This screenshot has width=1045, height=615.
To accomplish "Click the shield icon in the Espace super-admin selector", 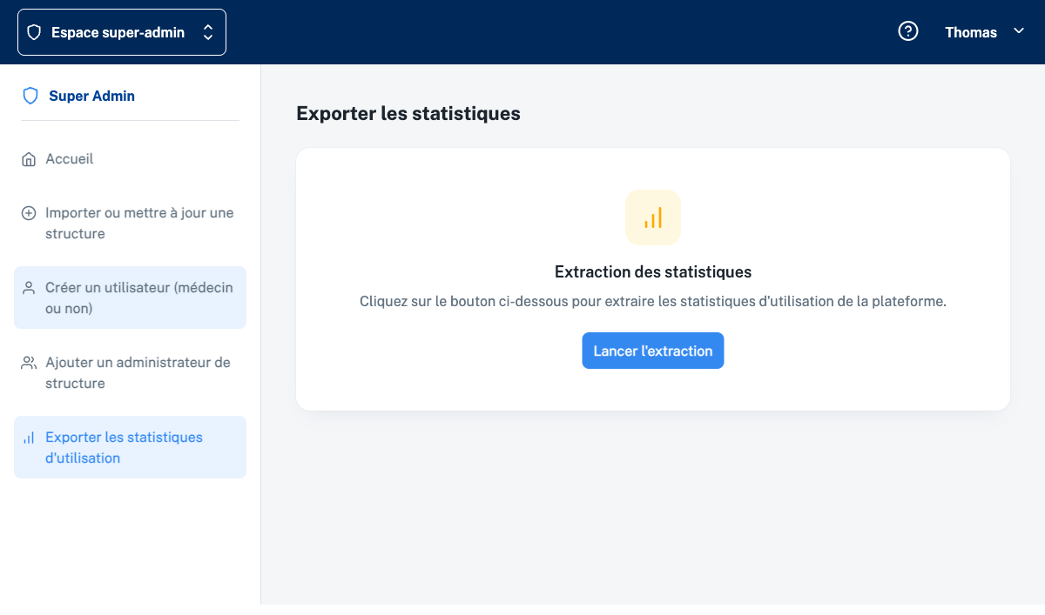I will (35, 32).
